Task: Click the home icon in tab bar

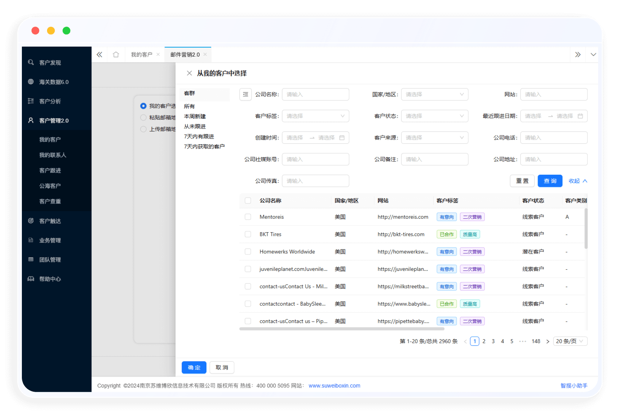Action: click(116, 55)
